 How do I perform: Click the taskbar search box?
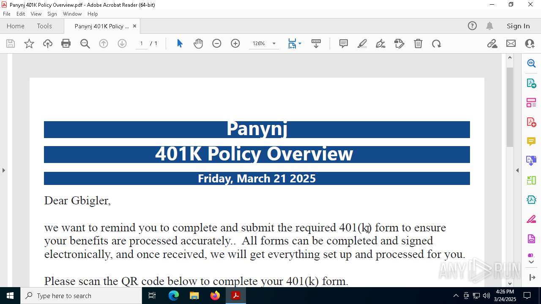point(81,296)
